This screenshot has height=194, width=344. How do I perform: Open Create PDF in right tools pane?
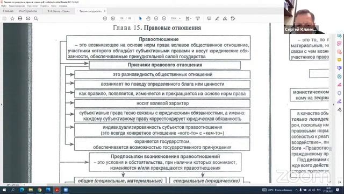339,52
